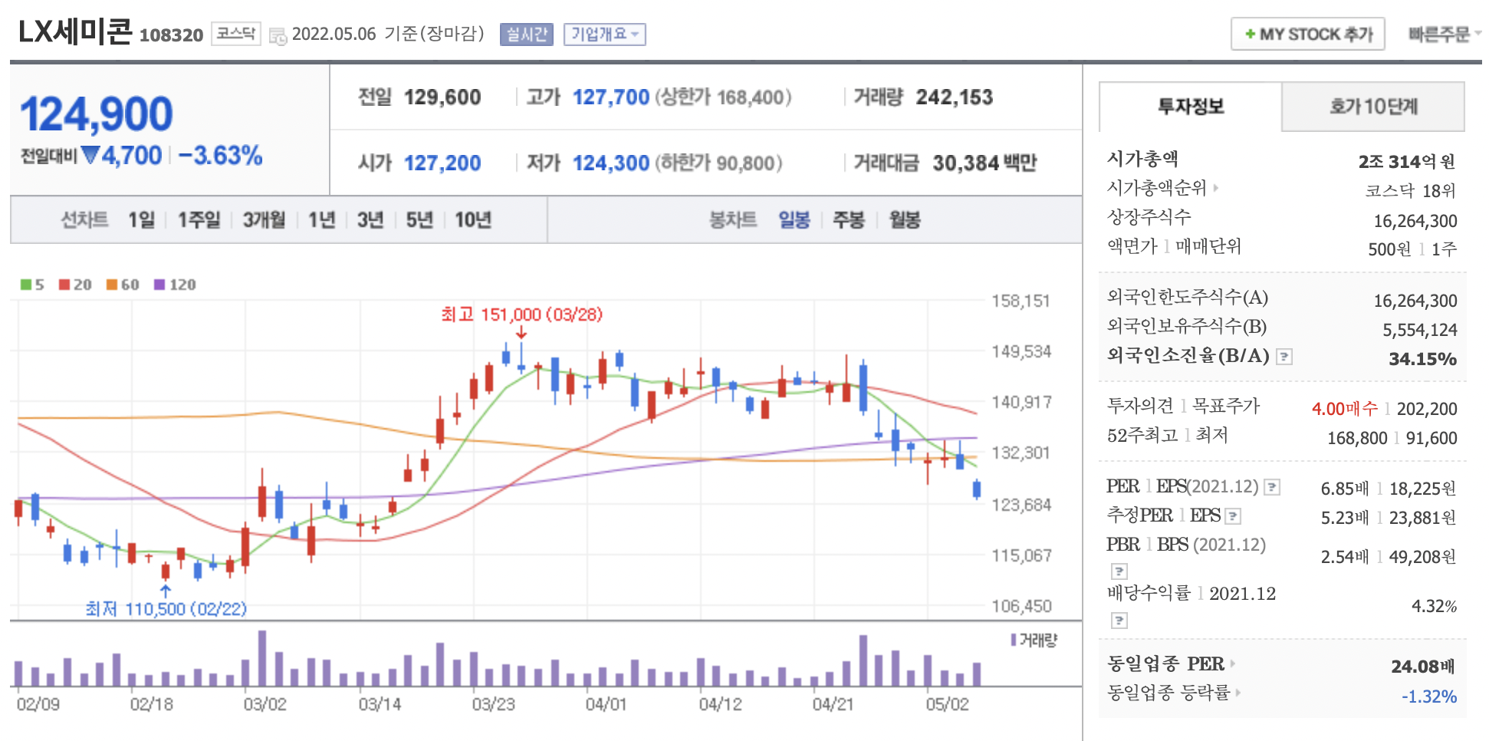The image size is (1489, 741).
Task: Click the 4.32% dividend yield value
Action: coord(1434,606)
